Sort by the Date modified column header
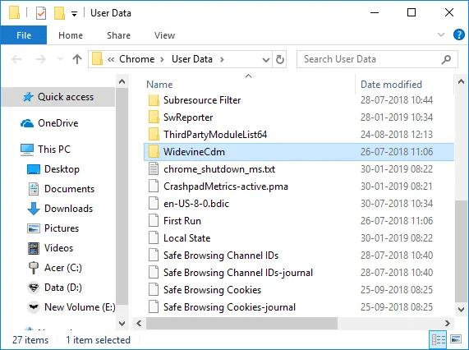Image resolution: width=469 pixels, height=350 pixels. (x=391, y=85)
